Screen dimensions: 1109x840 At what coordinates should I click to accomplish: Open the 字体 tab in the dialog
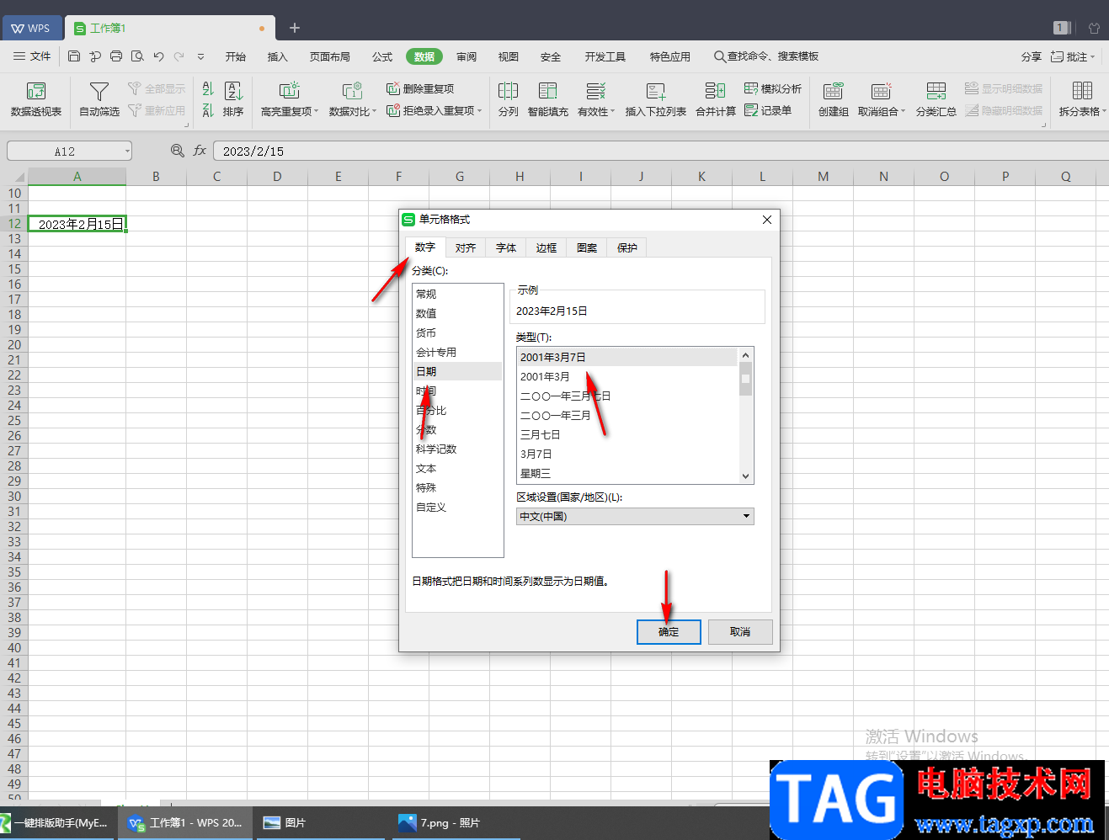point(506,247)
